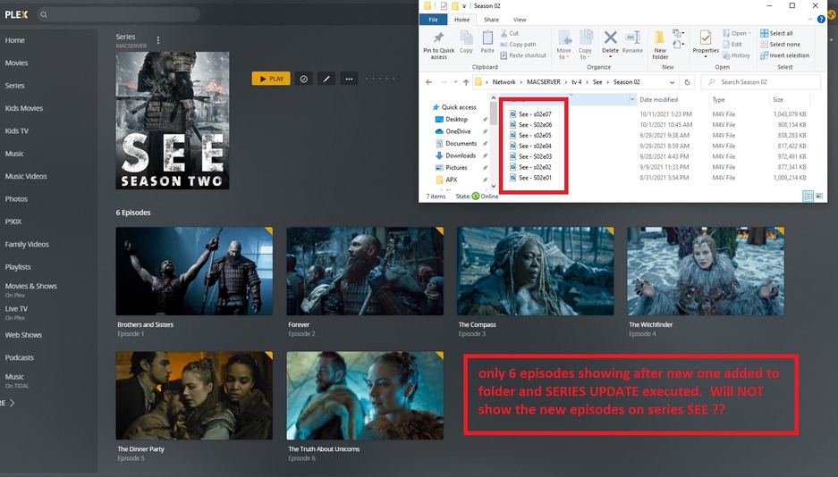The image size is (838, 477).
Task: Click the up-one-level arrow in Explorer
Action: click(466, 82)
